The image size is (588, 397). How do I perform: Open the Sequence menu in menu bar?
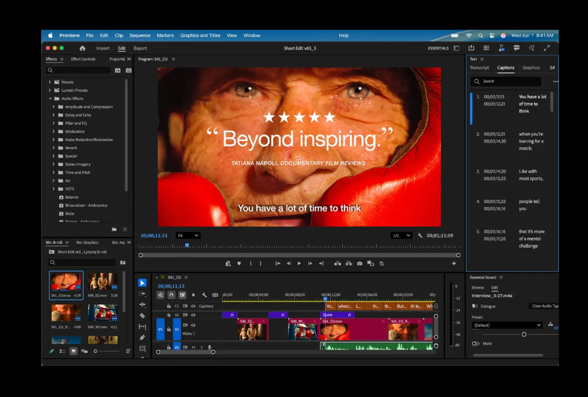pos(140,35)
